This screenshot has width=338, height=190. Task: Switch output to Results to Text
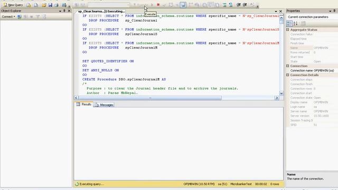(x=204, y=5)
